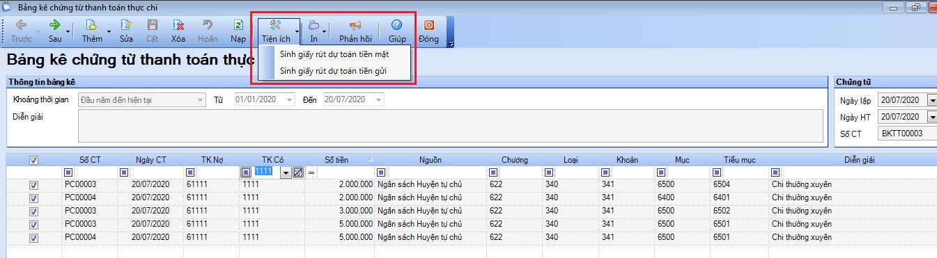This screenshot has height=258, width=937.
Task: Click filter operator icon in TK Có column
Action: coord(247,172)
